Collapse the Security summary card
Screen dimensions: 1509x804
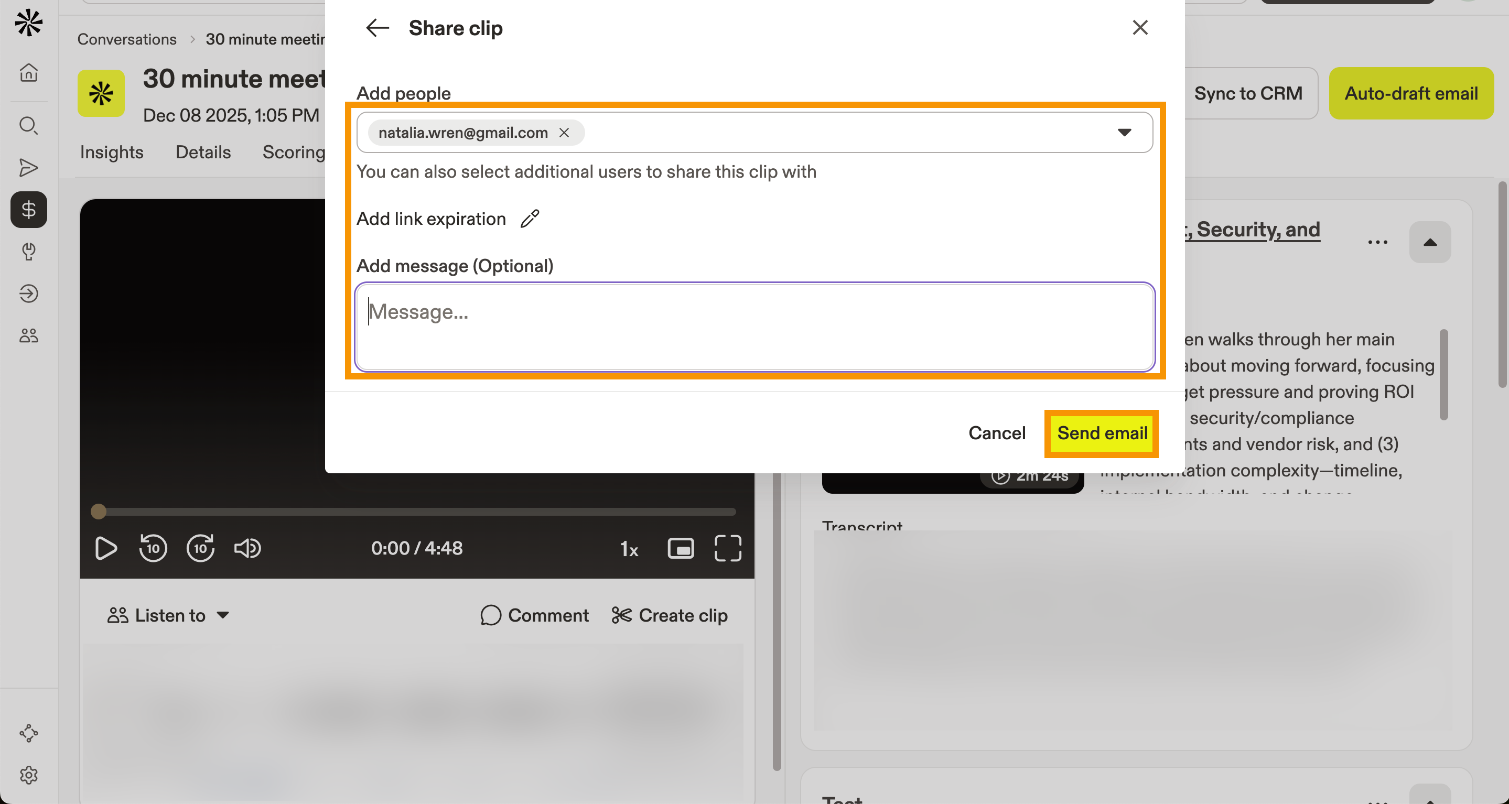coord(1430,243)
